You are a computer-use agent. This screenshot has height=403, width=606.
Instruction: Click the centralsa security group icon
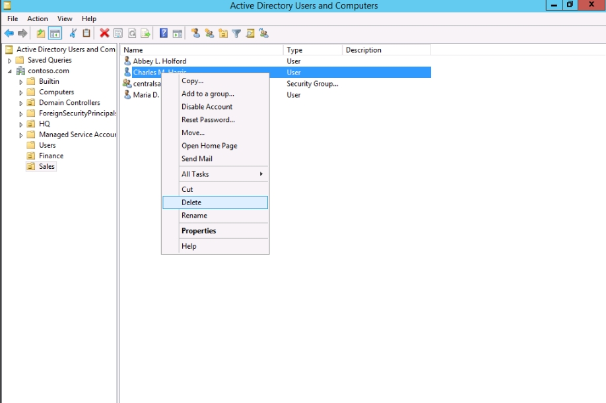point(127,83)
